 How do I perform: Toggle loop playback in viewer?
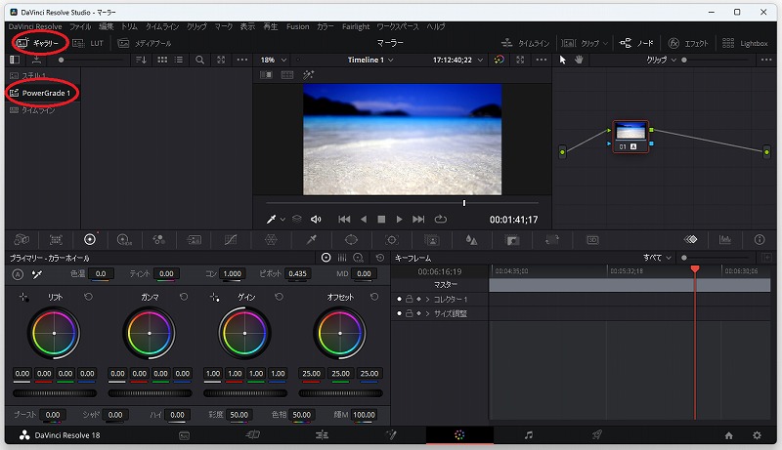[x=441, y=219]
